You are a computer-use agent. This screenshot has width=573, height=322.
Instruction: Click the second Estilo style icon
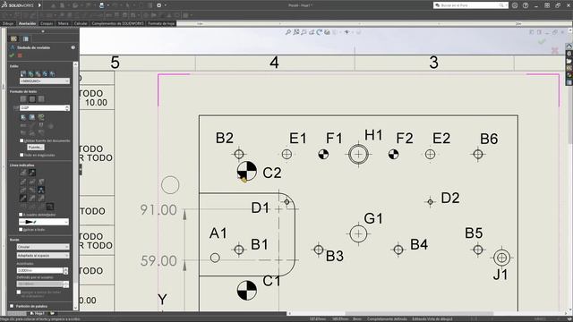pos(30,73)
